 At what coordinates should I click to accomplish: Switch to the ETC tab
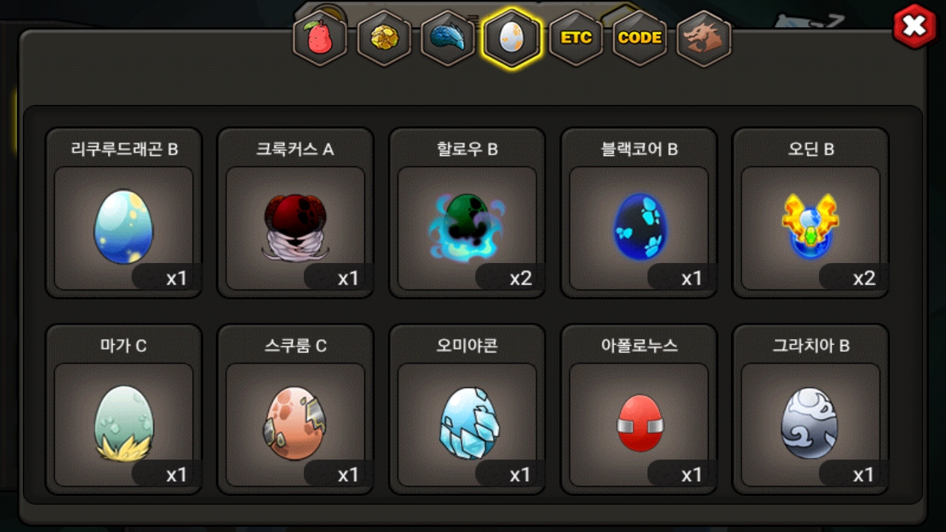pos(576,38)
